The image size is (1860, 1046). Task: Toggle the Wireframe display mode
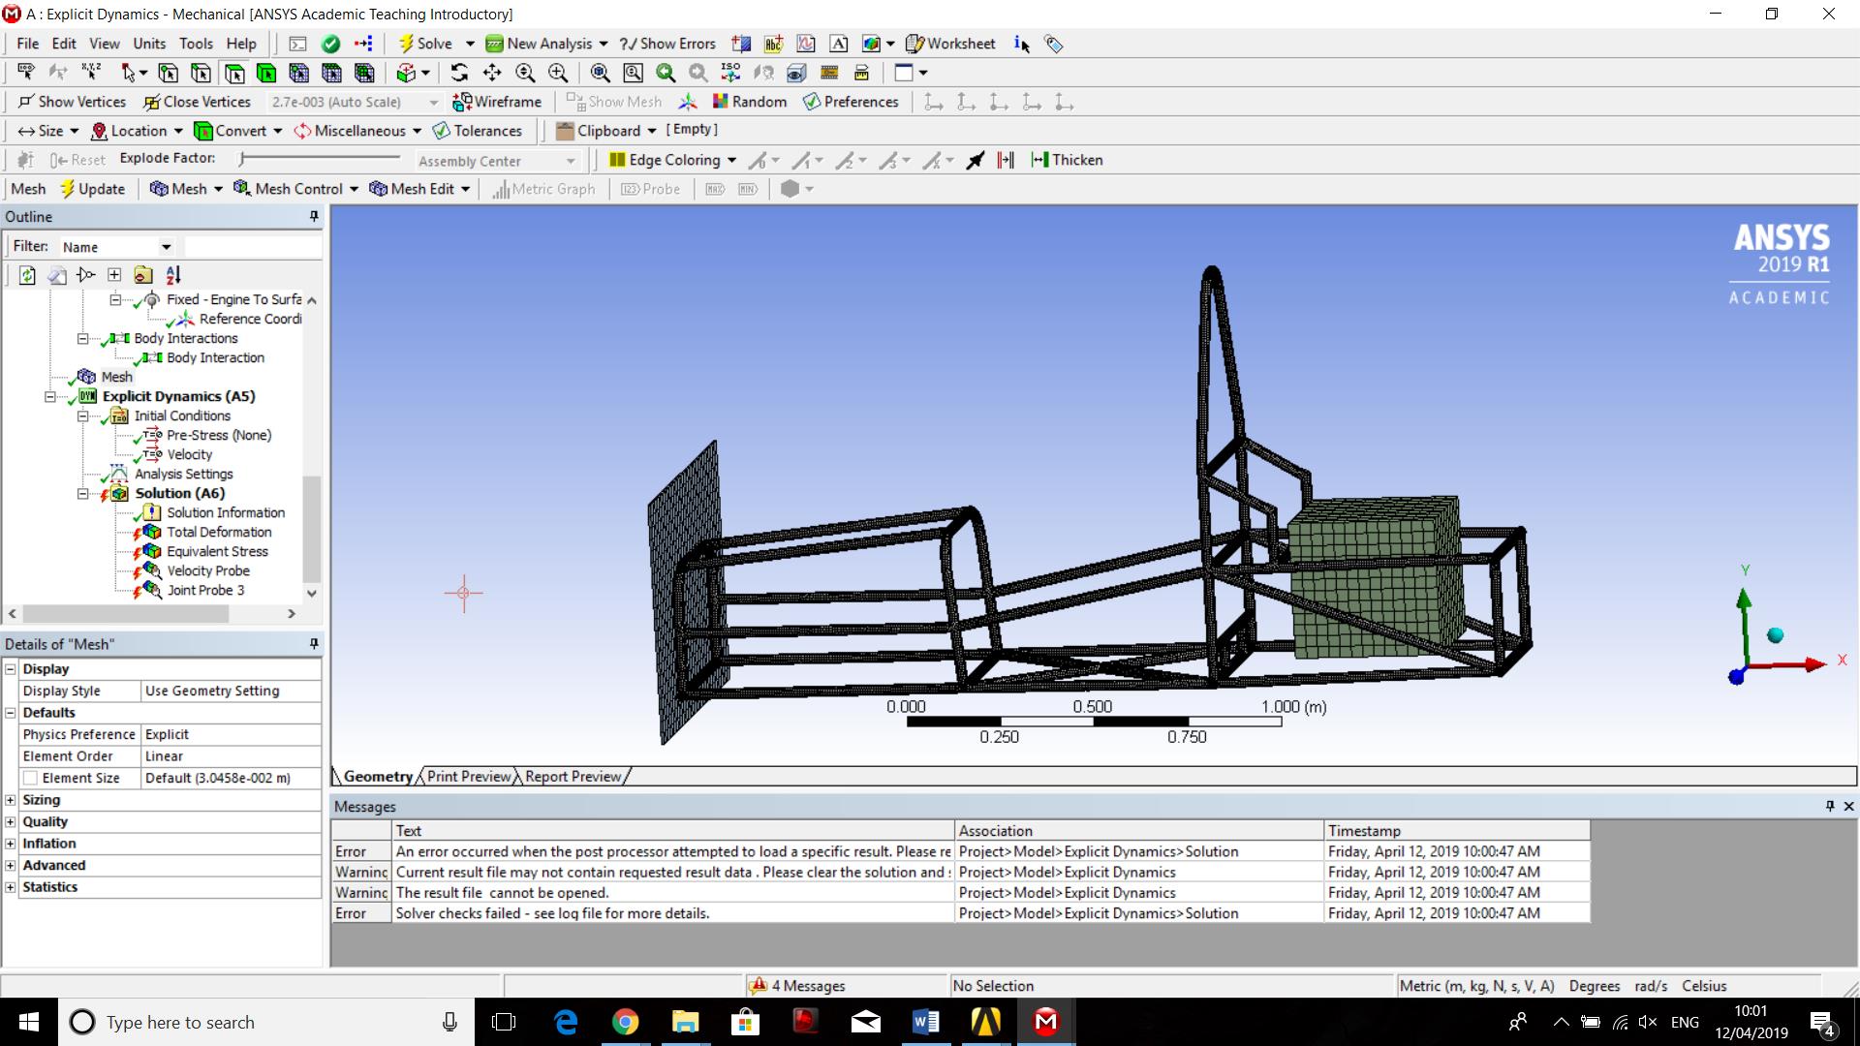498,102
